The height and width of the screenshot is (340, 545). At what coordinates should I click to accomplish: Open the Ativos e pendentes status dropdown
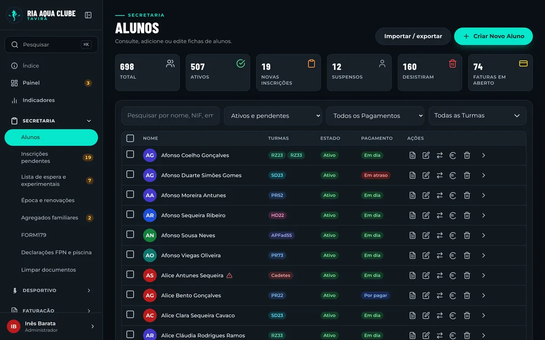(273, 116)
